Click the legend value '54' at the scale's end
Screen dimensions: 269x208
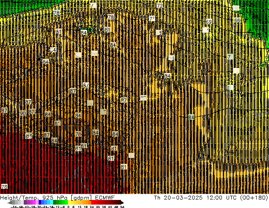tap(122, 207)
